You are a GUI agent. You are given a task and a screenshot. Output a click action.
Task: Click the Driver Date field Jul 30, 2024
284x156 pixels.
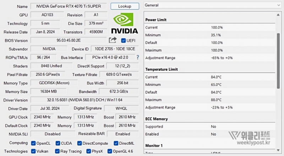pyautogui.click(x=50, y=108)
